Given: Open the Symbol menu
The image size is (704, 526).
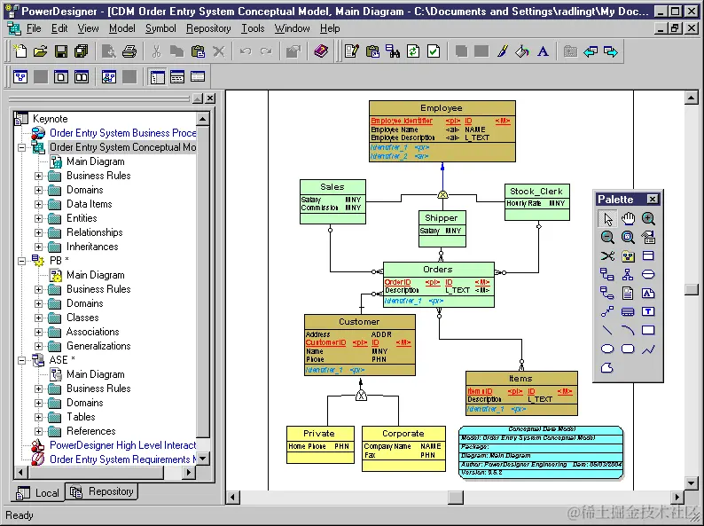Looking at the screenshot, I should pos(160,28).
